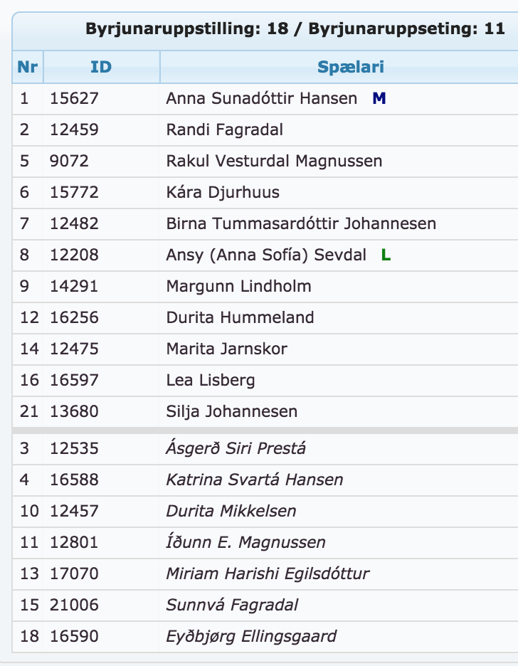Sort by the ID column header
This screenshot has width=518, height=666.
coord(101,67)
